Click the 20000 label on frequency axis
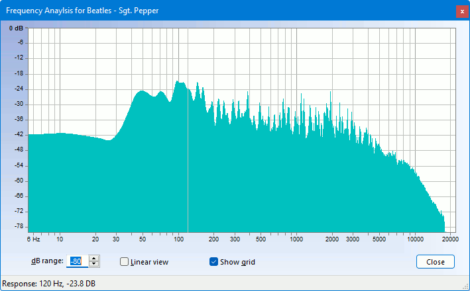The image size is (470, 291). tap(451, 238)
